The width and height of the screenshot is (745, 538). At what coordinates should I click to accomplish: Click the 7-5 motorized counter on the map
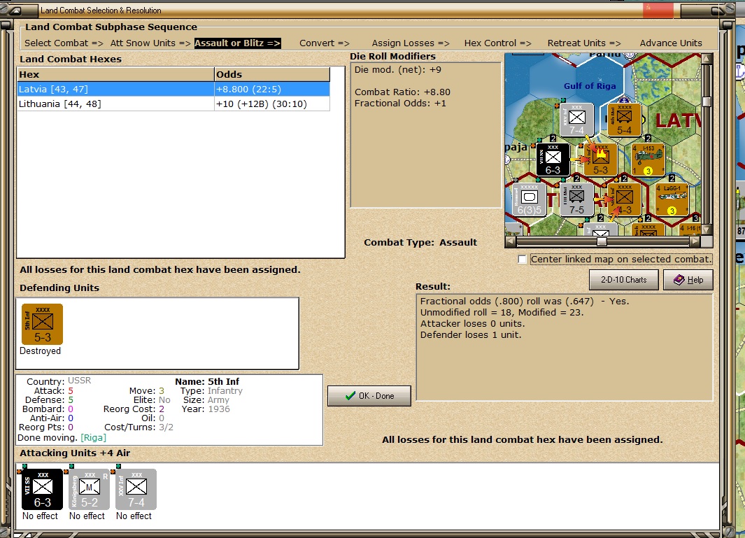tap(576, 199)
